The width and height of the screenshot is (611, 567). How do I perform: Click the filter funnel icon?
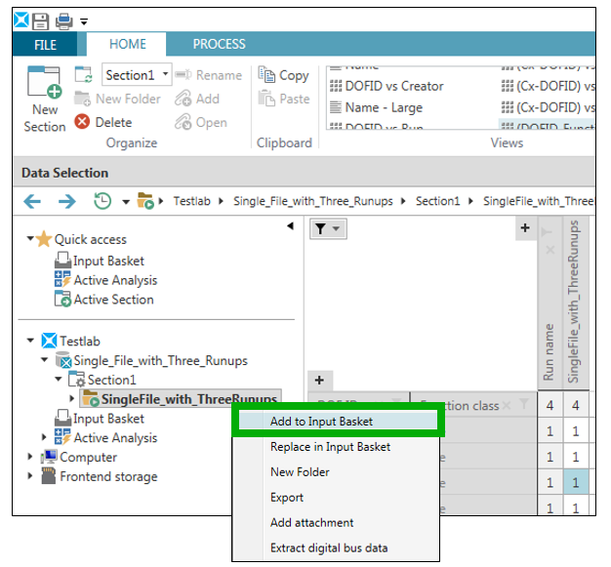[319, 228]
